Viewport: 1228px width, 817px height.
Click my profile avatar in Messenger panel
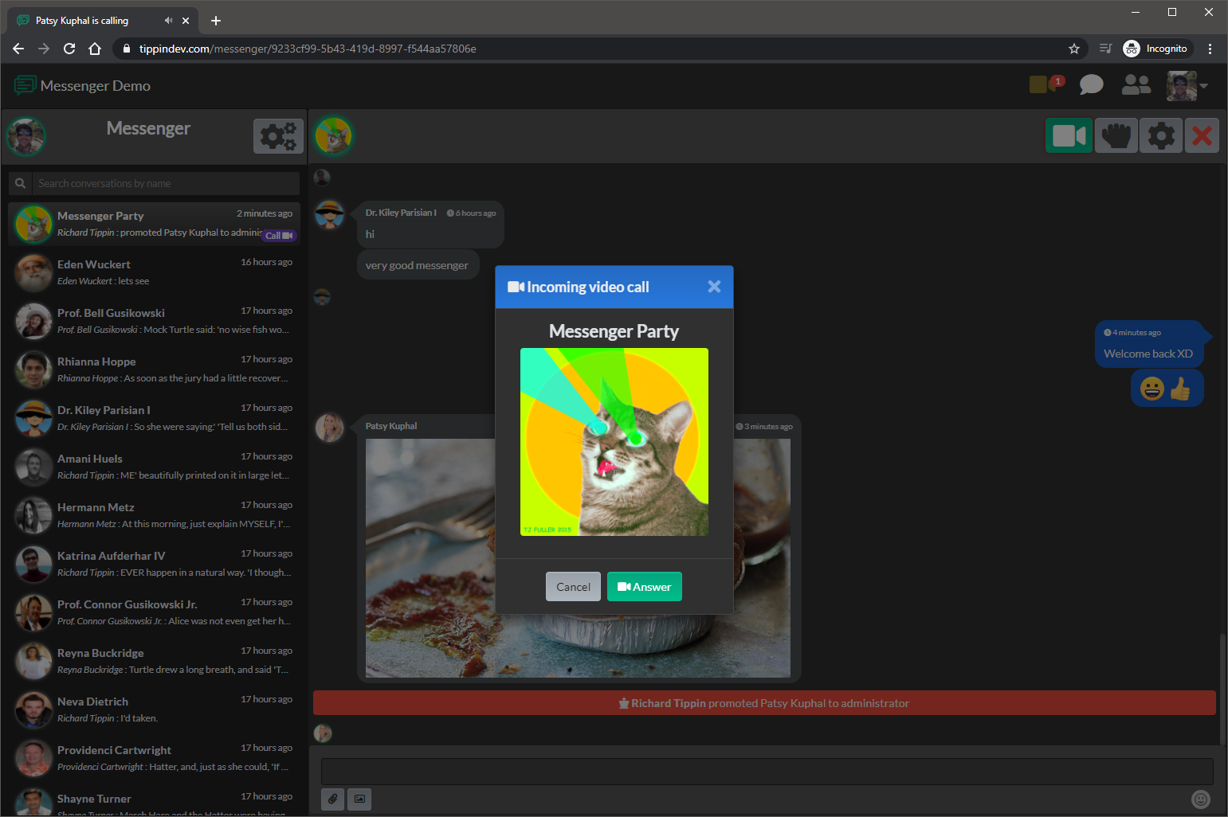(26, 136)
